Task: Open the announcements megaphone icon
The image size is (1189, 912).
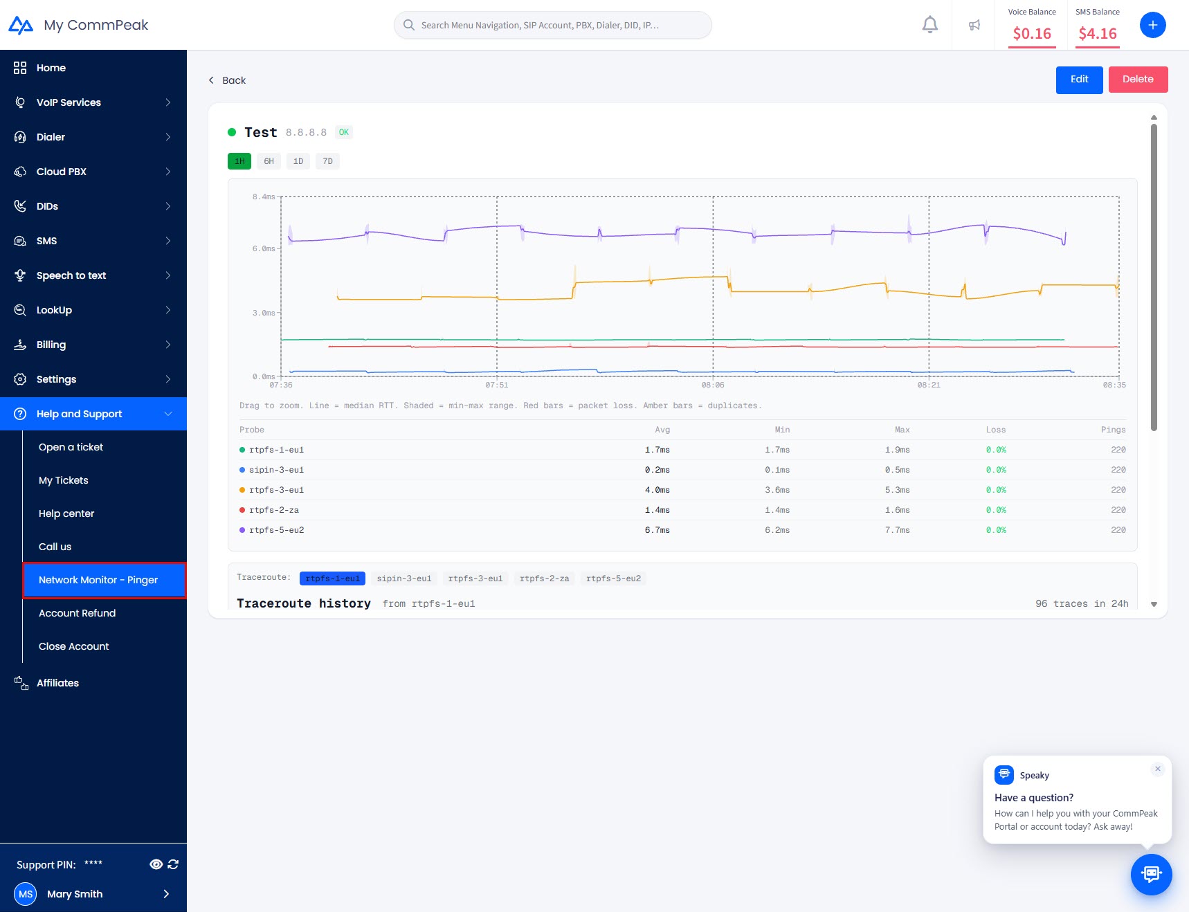Action: (974, 25)
